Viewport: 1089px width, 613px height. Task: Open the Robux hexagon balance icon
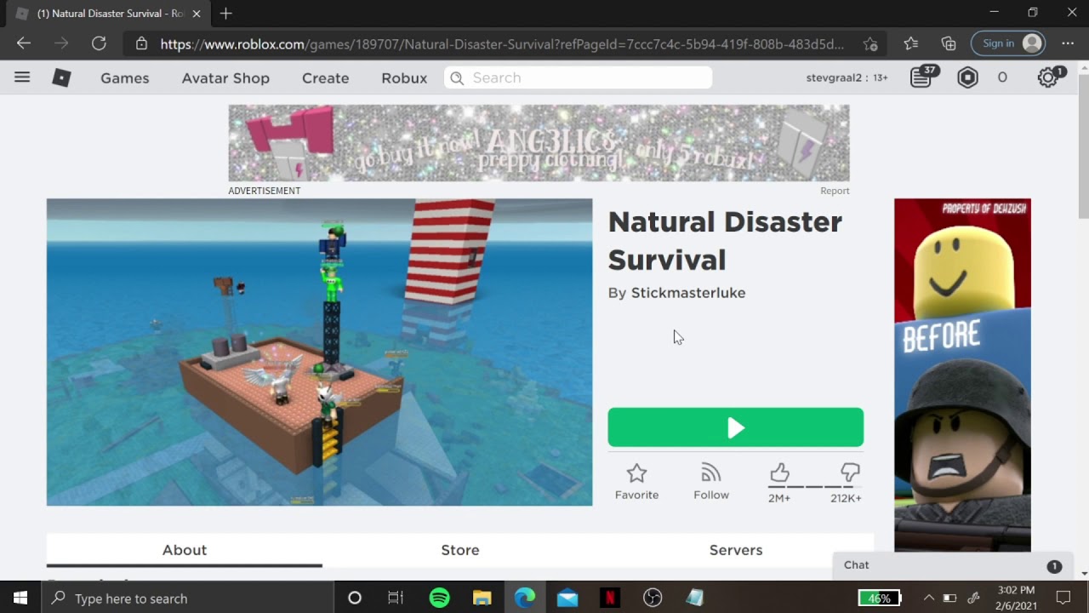click(x=968, y=77)
